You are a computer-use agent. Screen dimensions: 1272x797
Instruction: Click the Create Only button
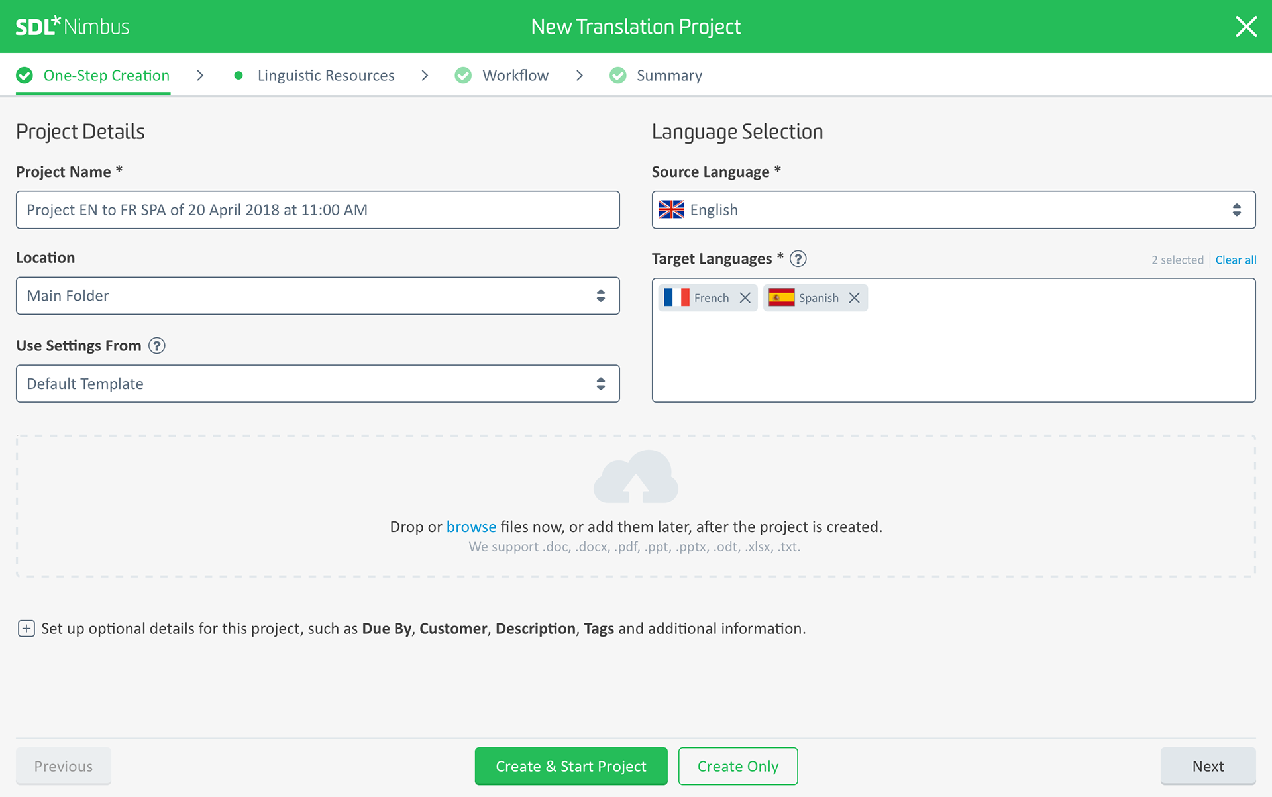[x=737, y=767]
